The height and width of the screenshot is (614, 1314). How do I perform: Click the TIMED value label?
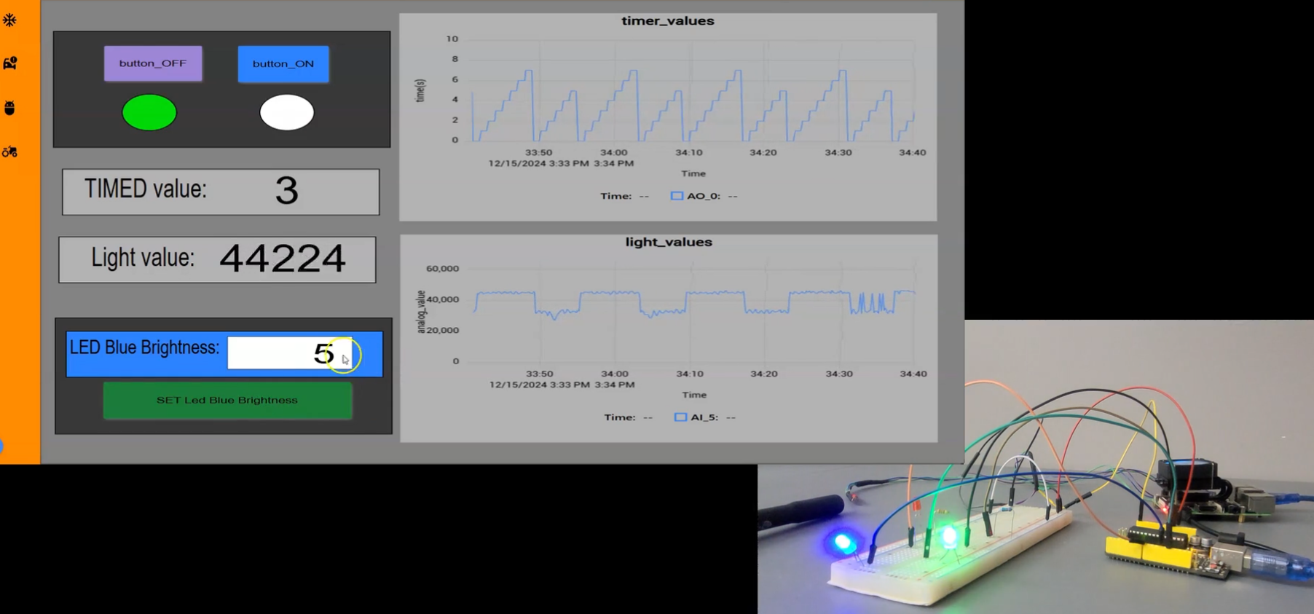(x=146, y=189)
